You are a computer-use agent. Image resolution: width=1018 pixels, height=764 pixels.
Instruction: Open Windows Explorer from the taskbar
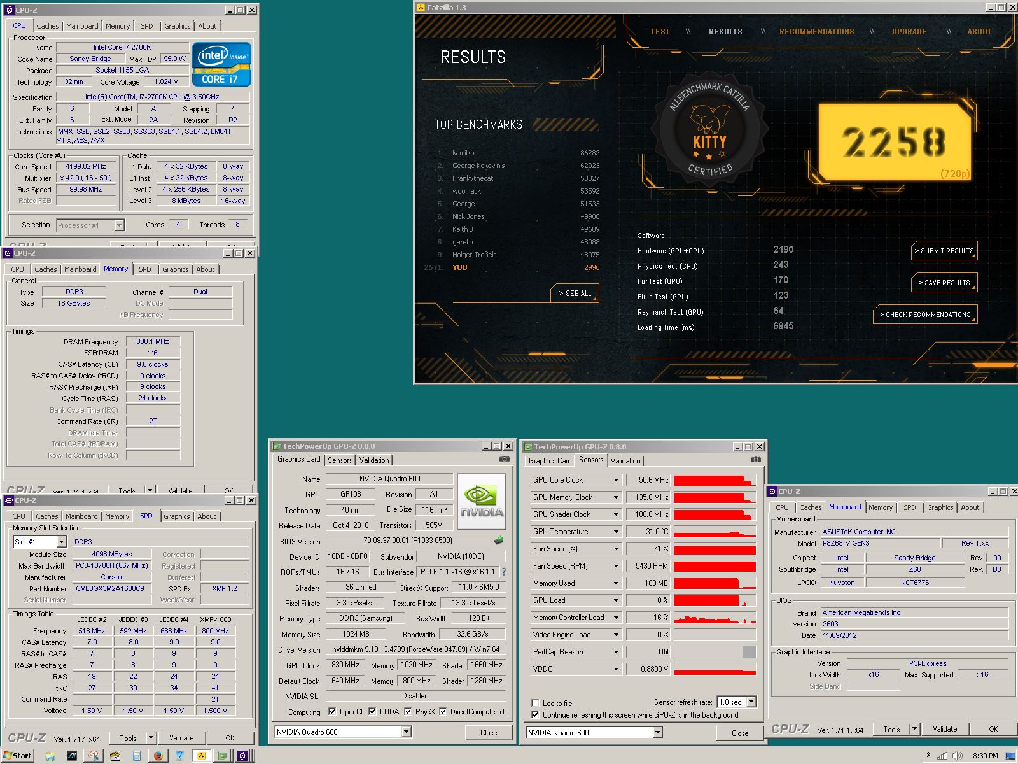coord(50,756)
